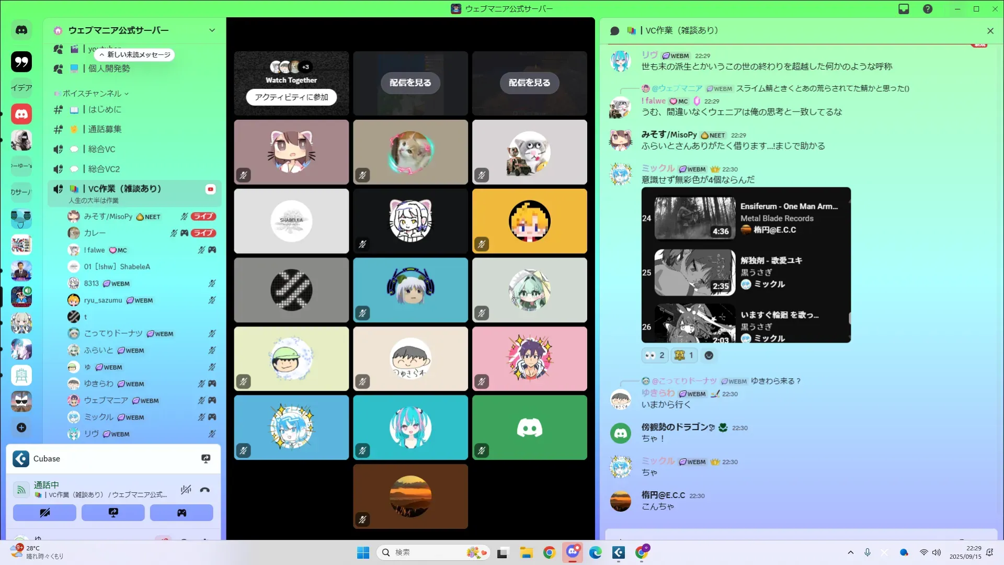
Task: Click the first 配信を見る button
Action: click(x=410, y=83)
